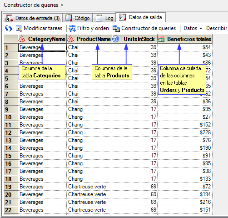Screen dimensions: 228x218
Task: Select row header number 22
Action: (x=11, y=210)
